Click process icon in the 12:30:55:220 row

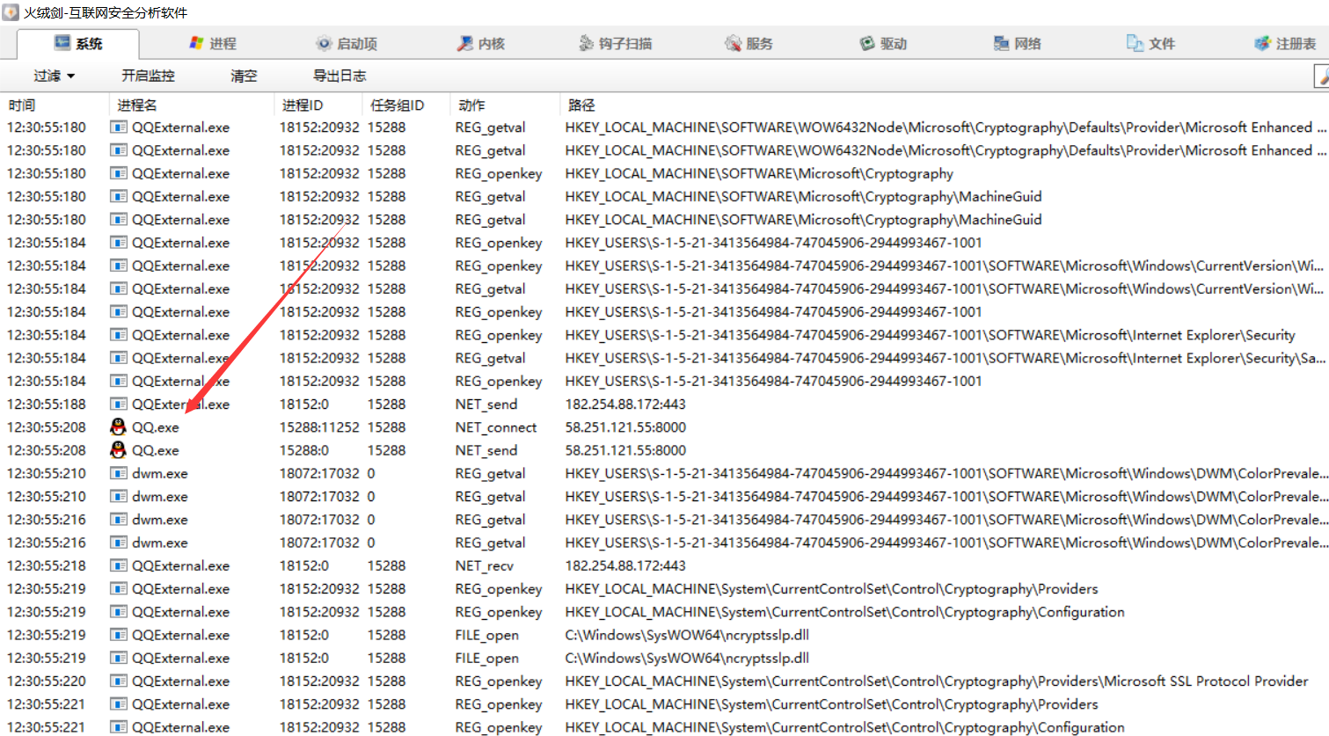click(x=118, y=681)
